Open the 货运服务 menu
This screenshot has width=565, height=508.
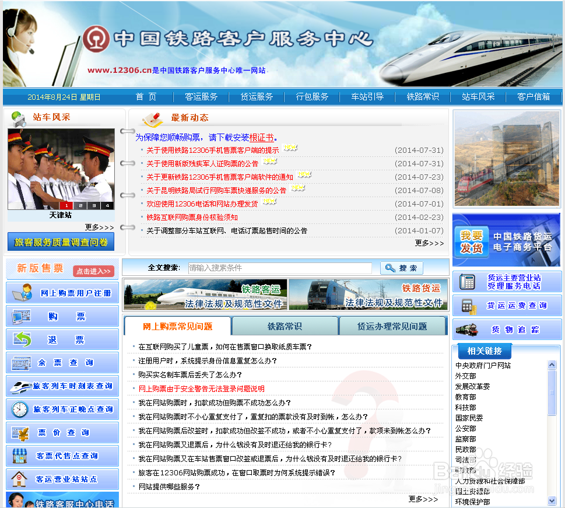257,97
